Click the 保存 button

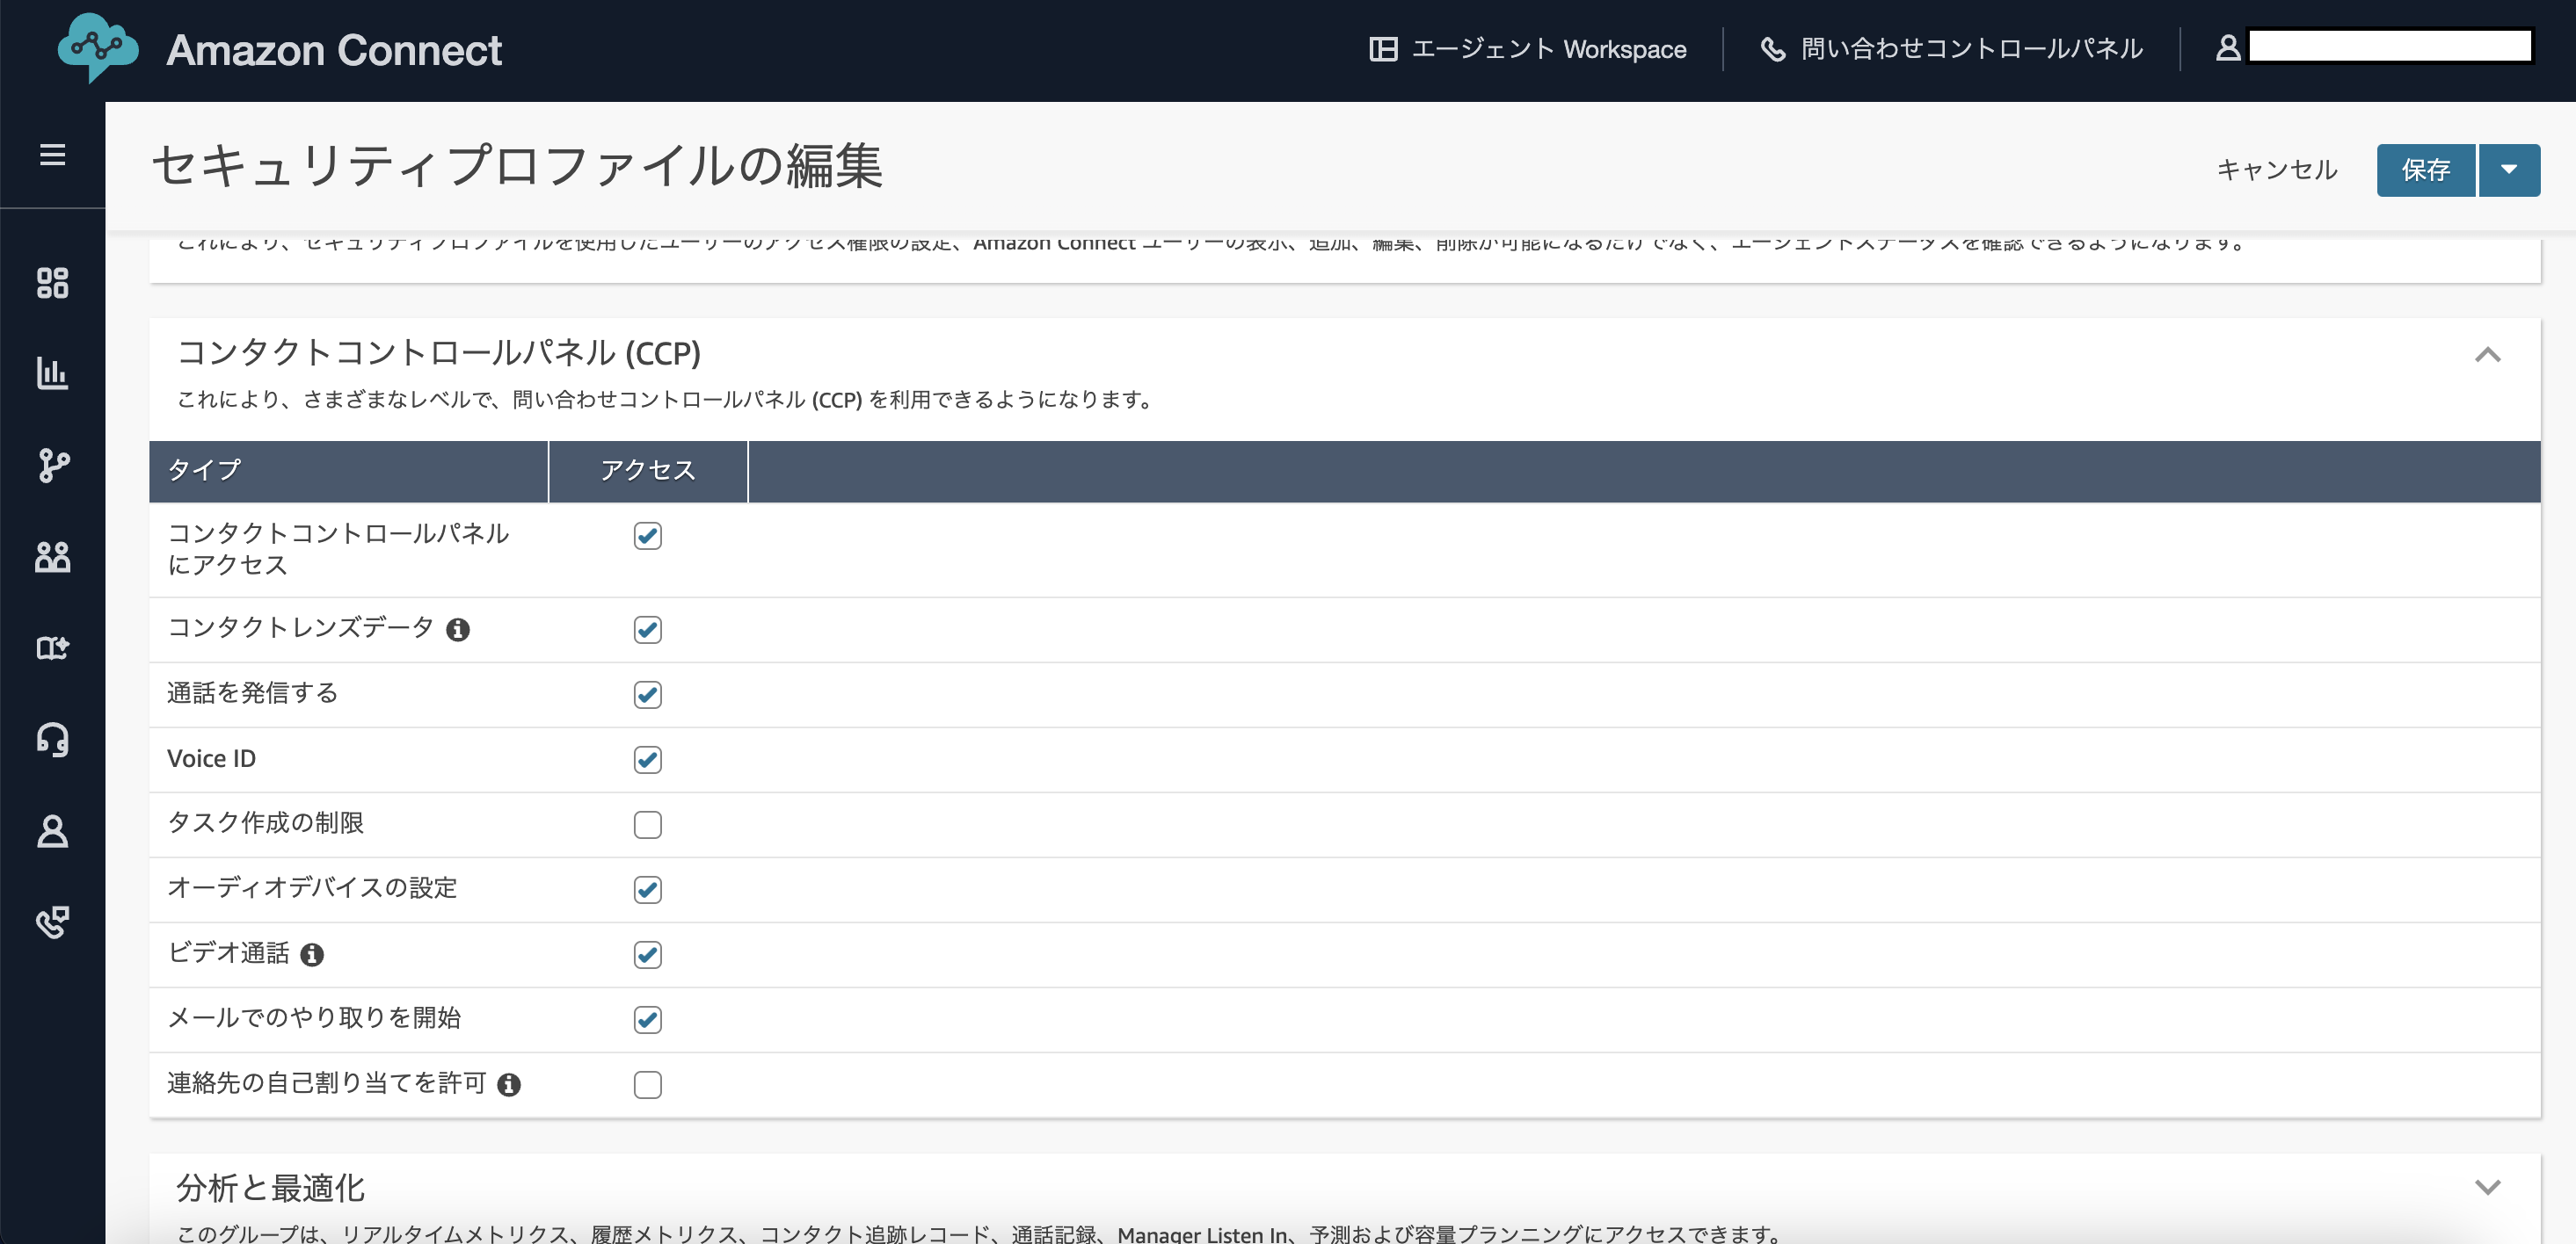click(x=2426, y=170)
